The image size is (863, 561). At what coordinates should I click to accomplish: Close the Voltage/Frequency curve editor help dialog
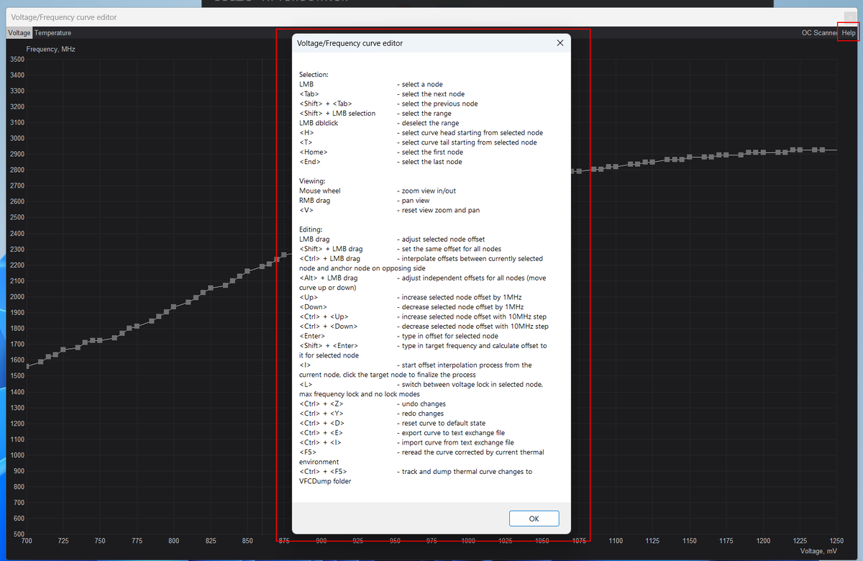pos(560,43)
